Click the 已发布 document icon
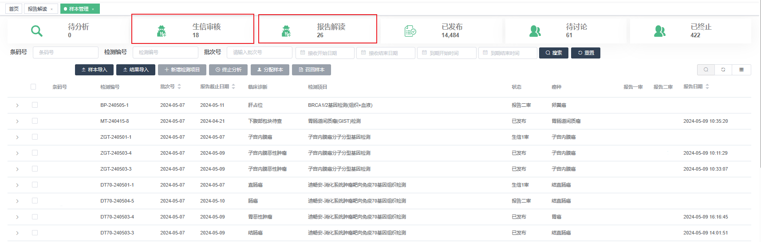 coord(410,31)
